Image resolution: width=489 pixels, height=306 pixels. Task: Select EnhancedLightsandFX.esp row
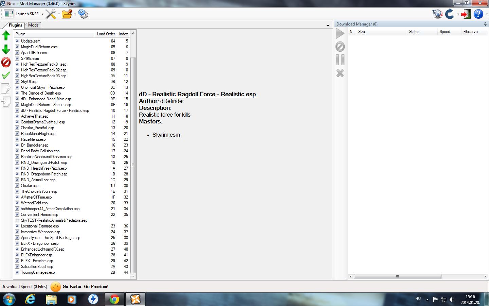tap(72, 249)
